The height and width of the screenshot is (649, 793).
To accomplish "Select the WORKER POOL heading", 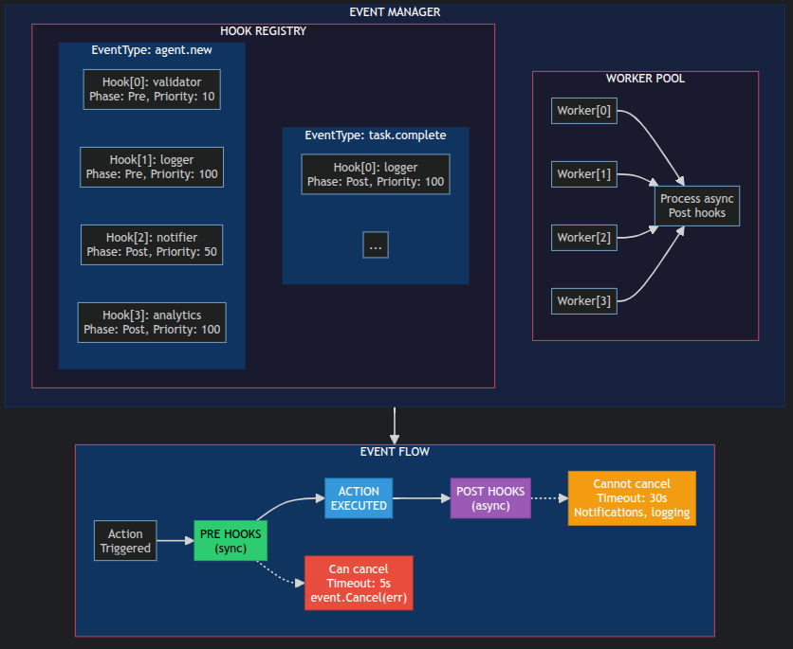I will [645, 79].
